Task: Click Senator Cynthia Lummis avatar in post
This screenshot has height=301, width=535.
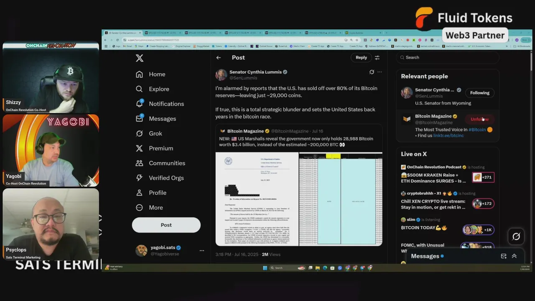Action: tap(221, 75)
